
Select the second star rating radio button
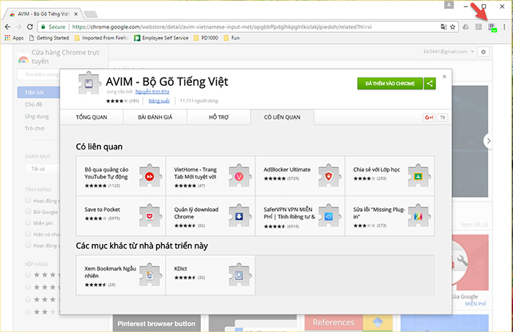(28, 287)
